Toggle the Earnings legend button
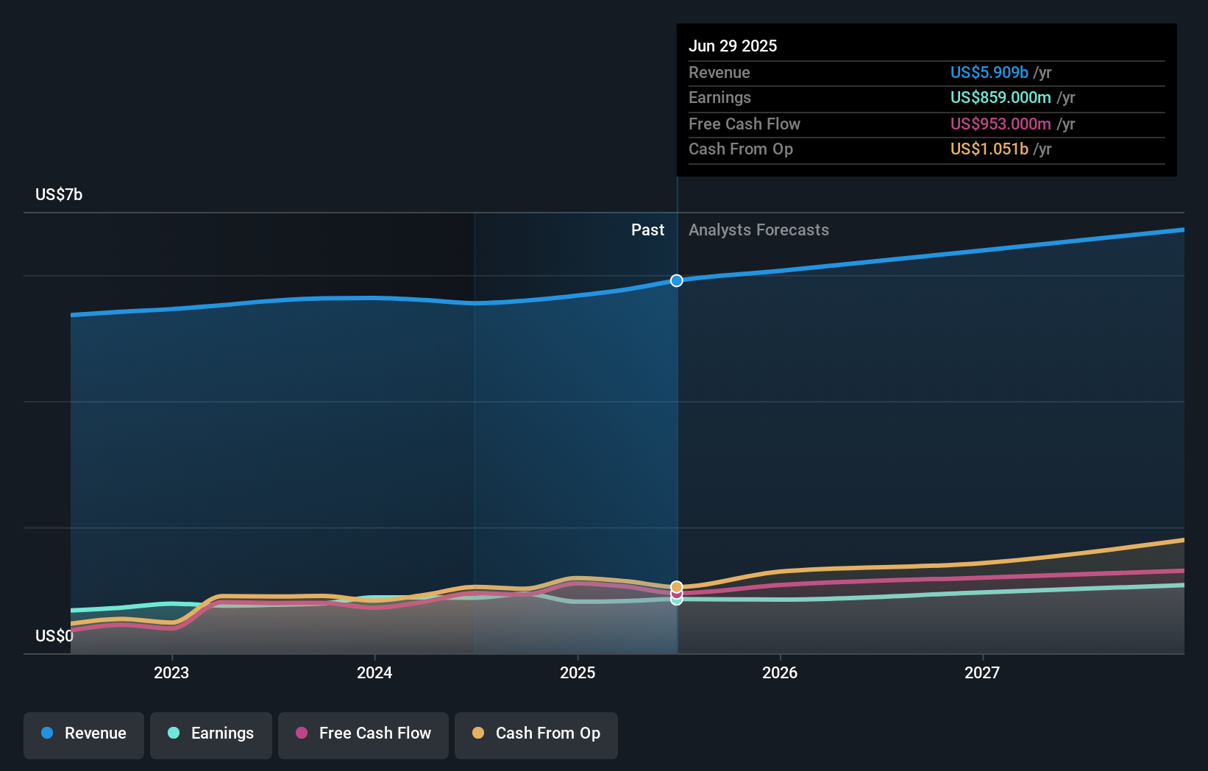The height and width of the screenshot is (771, 1208). tap(211, 735)
